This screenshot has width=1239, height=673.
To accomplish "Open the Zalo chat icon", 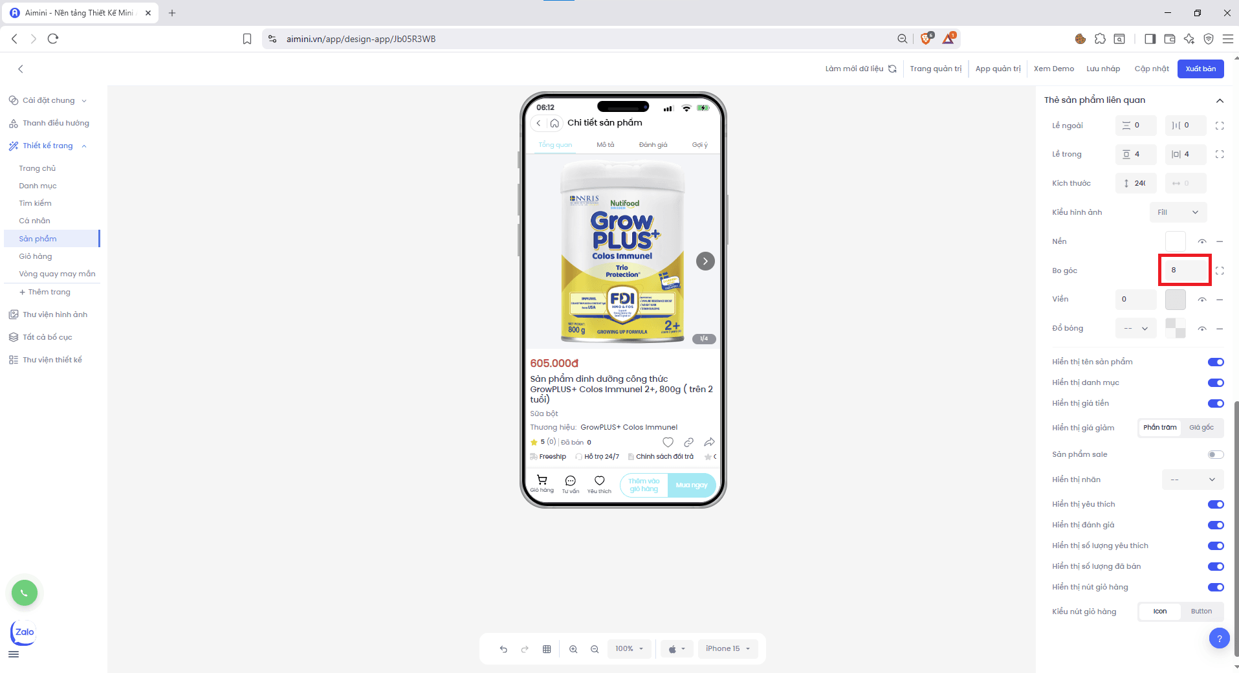I will point(24,632).
